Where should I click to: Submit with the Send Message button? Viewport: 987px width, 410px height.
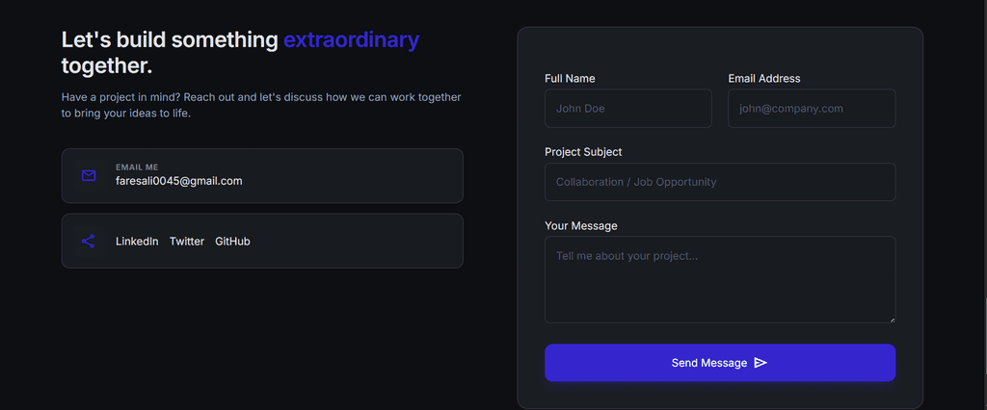pos(720,363)
